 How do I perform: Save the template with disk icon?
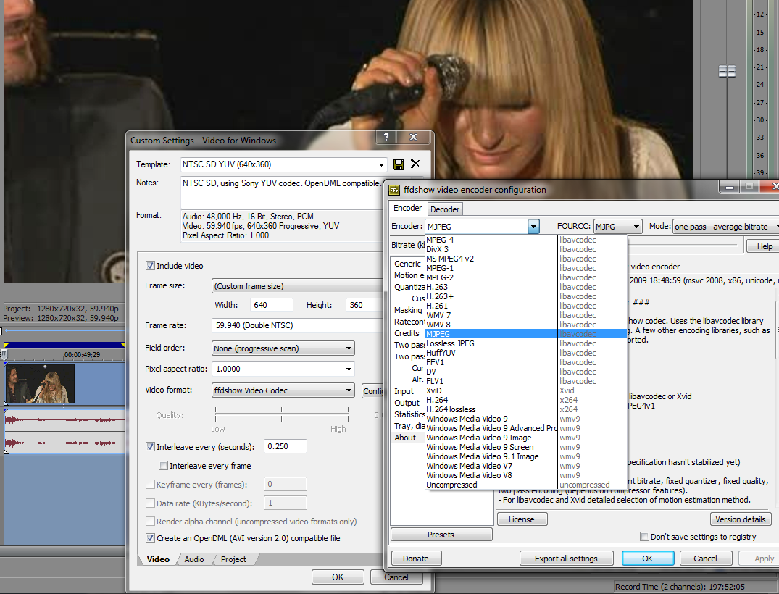pos(399,164)
